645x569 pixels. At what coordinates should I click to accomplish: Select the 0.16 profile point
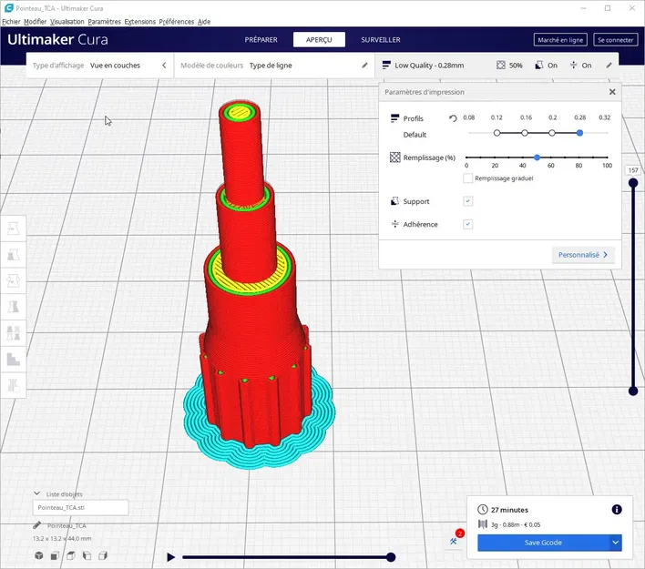point(525,133)
